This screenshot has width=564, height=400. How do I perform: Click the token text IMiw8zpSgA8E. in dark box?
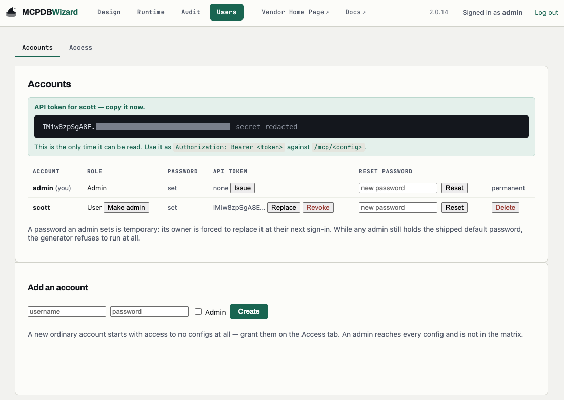(68, 127)
